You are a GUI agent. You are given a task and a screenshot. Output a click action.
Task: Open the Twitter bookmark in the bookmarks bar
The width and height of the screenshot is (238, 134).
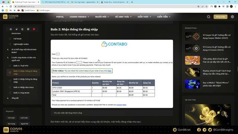click(15, 10)
